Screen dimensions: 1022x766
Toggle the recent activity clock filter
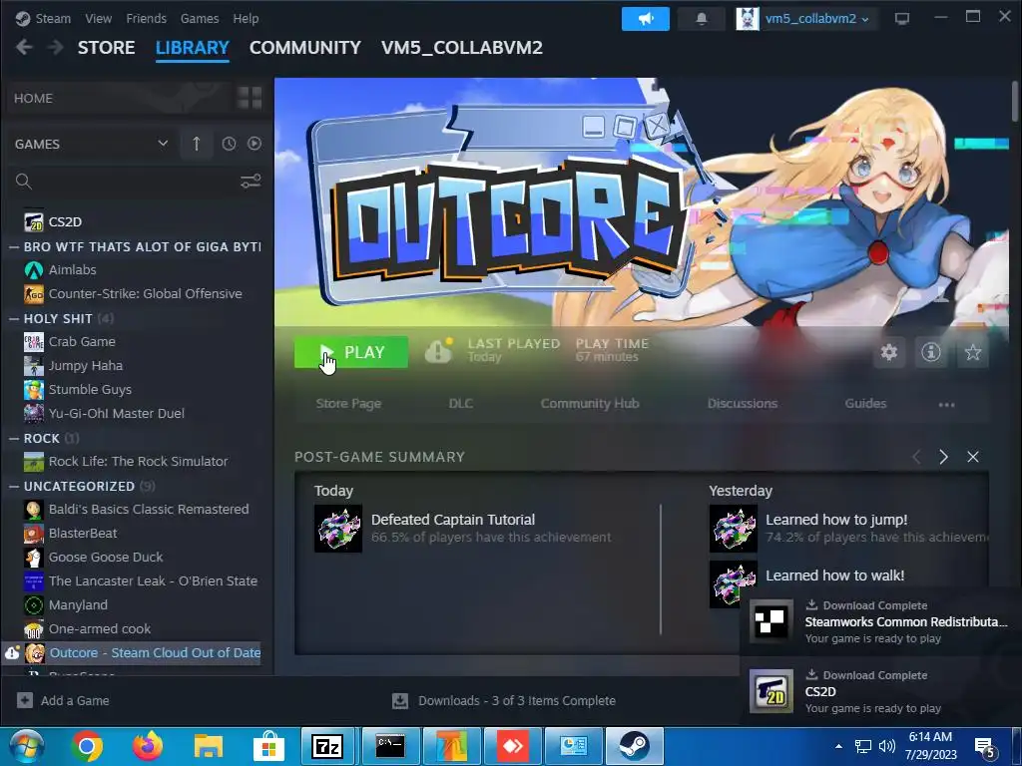click(x=229, y=144)
